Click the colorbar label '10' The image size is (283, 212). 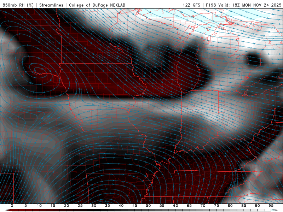tap(39, 206)
